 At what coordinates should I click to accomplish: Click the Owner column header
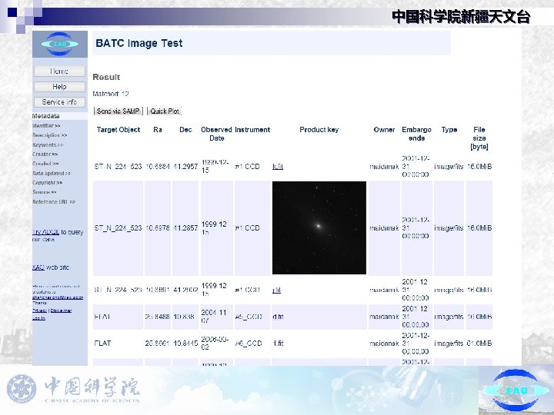click(384, 130)
